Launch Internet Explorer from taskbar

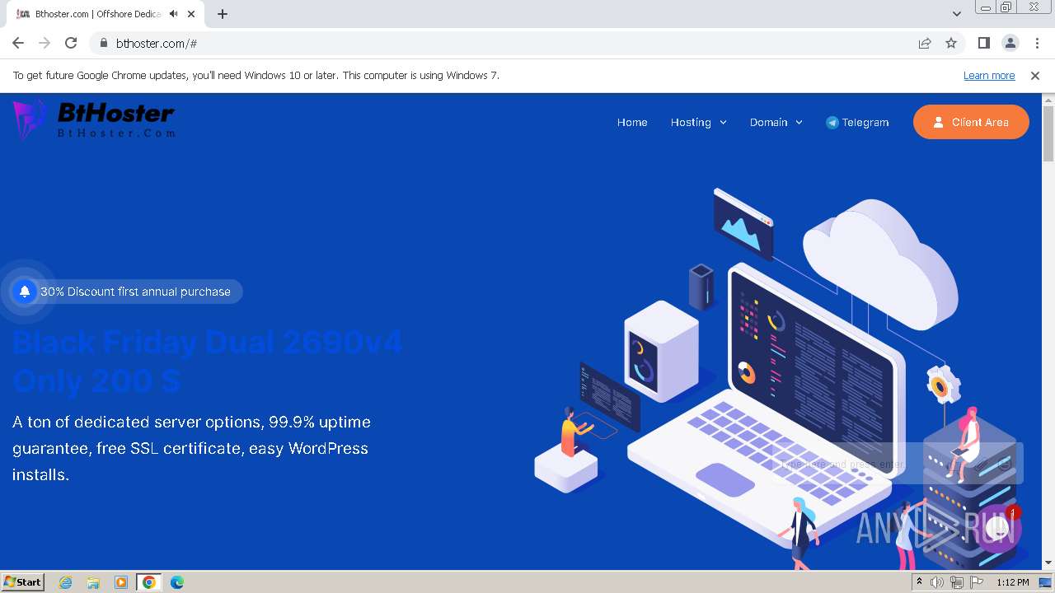pyautogui.click(x=66, y=582)
